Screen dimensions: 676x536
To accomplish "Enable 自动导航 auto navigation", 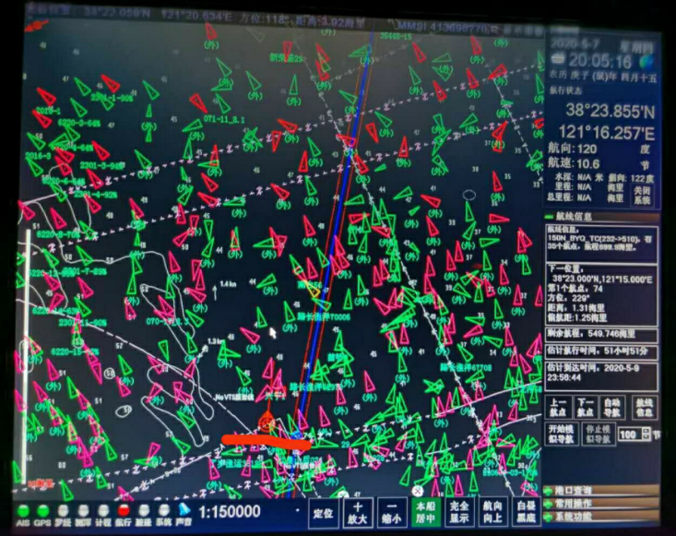I will pos(612,408).
